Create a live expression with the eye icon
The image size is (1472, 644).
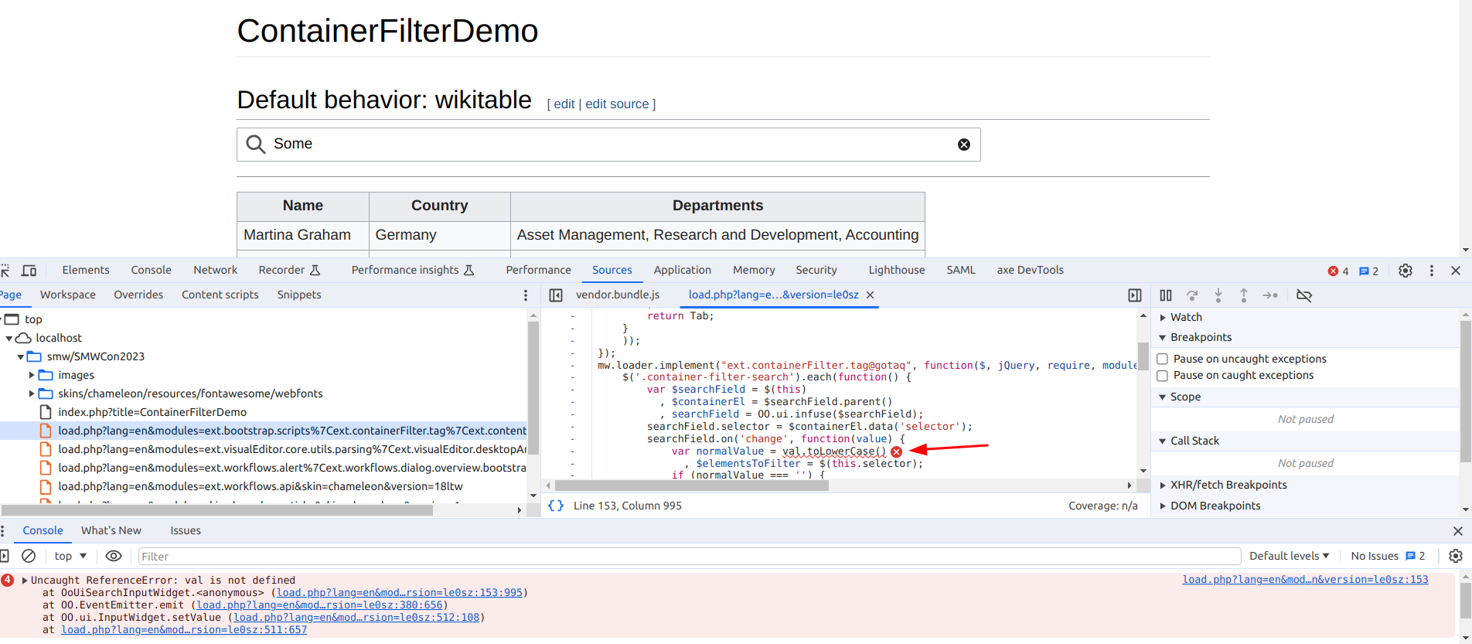tap(114, 556)
